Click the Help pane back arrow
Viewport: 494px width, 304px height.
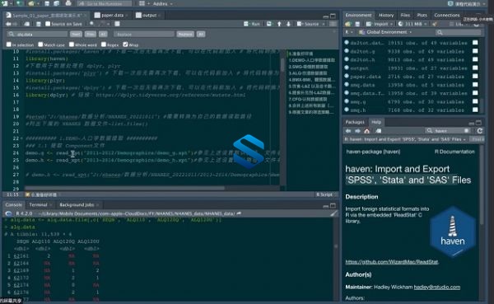(348, 131)
